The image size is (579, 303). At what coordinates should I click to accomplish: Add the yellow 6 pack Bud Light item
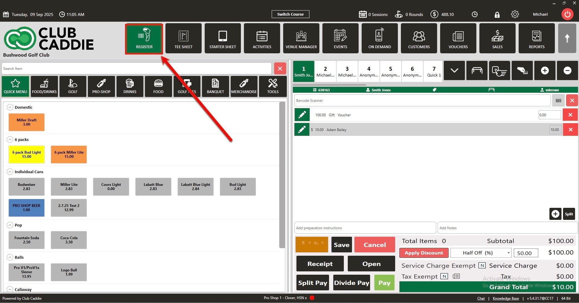(x=27, y=155)
